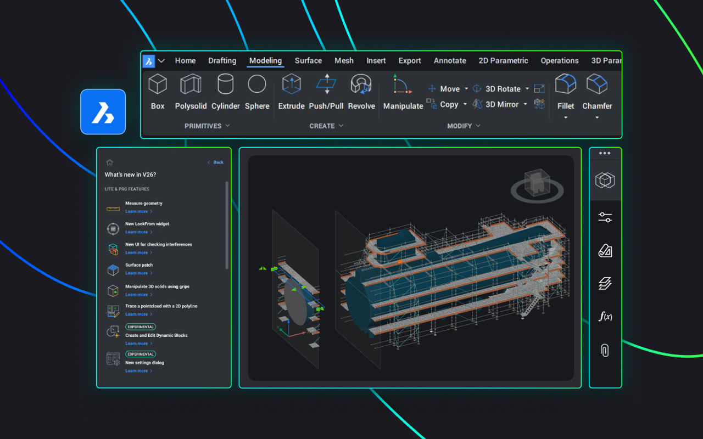Screen dimensions: 703x439
Task: Open the Export ribbon tab
Action: tap(410, 61)
